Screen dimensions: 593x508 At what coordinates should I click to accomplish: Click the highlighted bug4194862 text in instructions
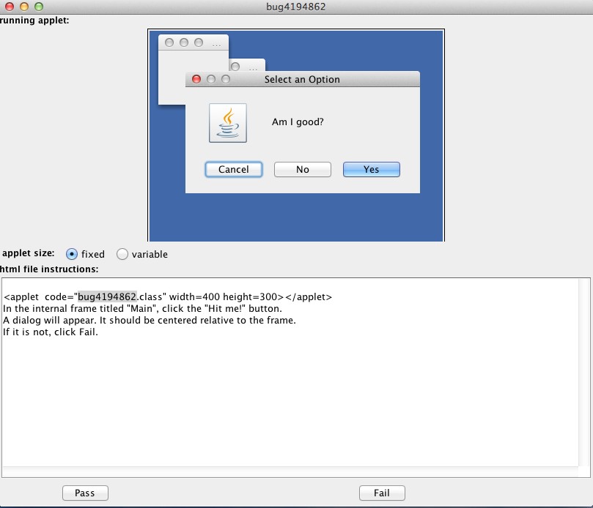pos(107,297)
